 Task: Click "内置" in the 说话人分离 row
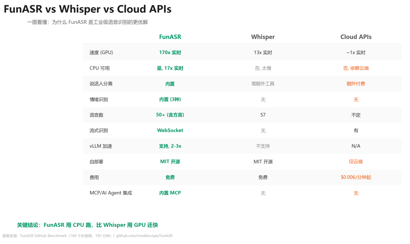(170, 84)
